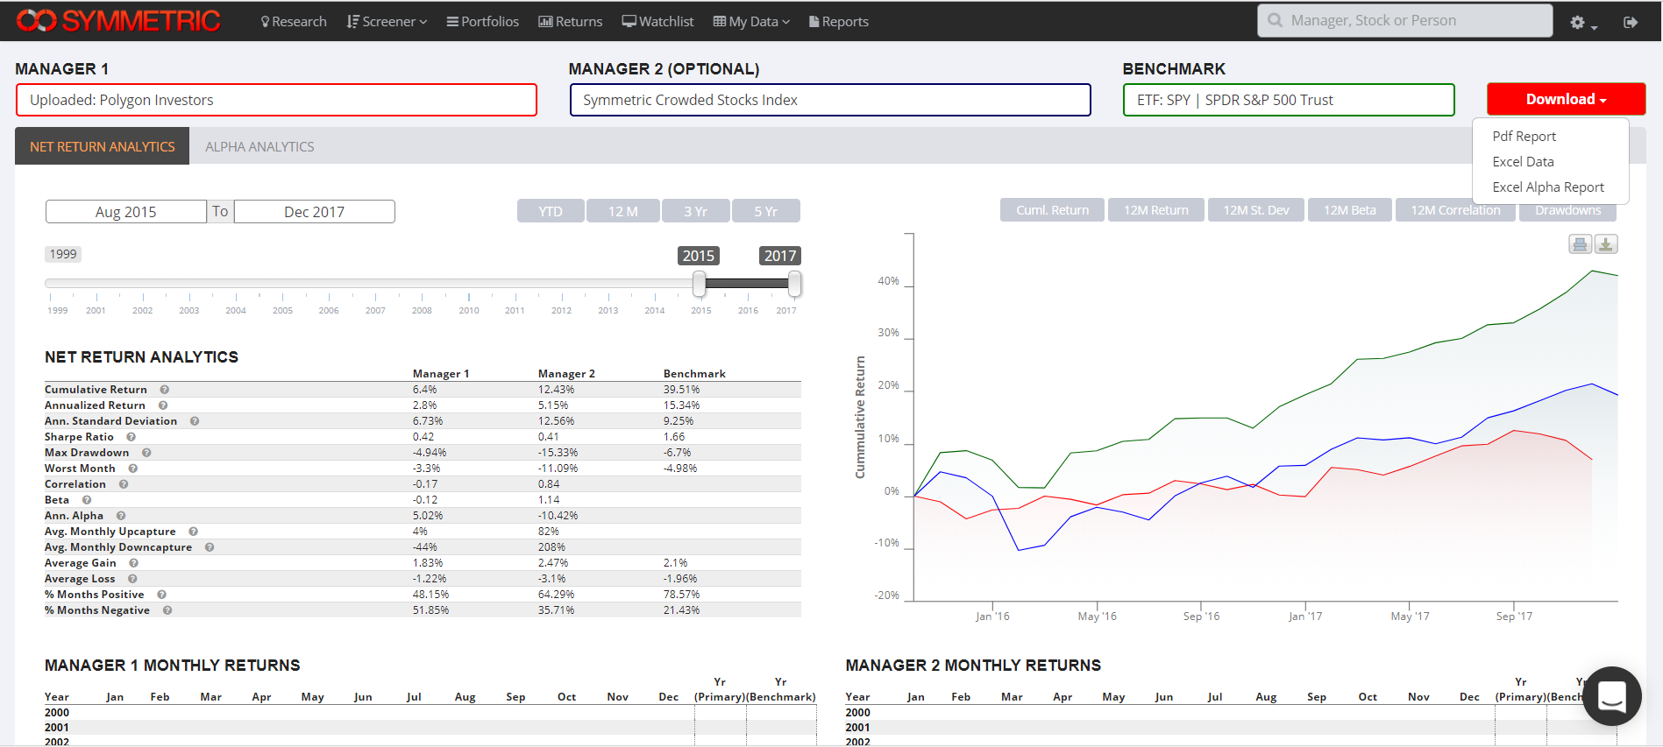Expand the My Data dropdown
Viewport: 1663px width, 747px height.
[x=751, y=22]
